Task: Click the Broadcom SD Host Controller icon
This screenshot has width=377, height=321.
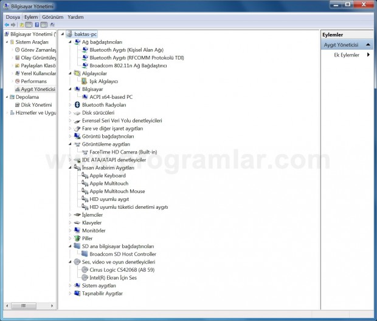Action: [85, 254]
